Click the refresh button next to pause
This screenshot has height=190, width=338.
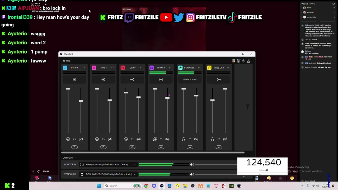coord(38,171)
